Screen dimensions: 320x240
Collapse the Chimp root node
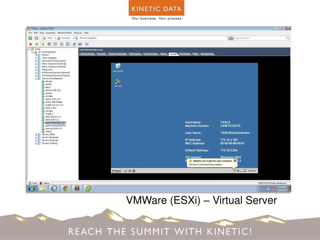tap(29, 49)
